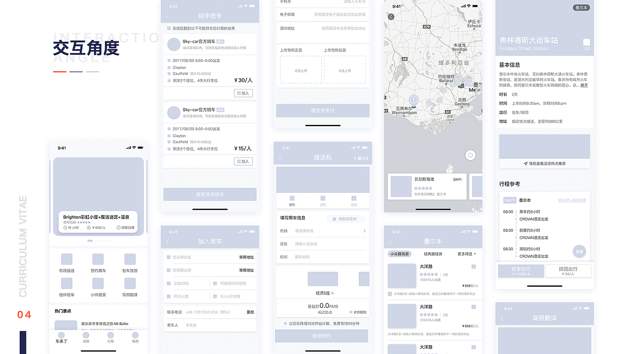Open 驾照翻译 license translation icon
The width and height of the screenshot is (630, 354).
130,283
